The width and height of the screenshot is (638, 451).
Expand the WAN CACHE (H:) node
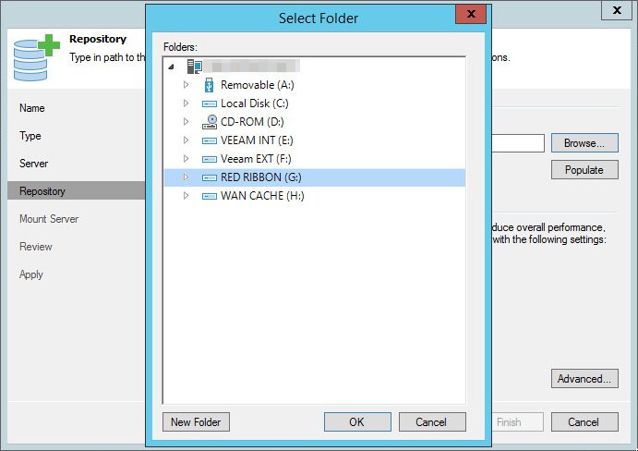186,196
